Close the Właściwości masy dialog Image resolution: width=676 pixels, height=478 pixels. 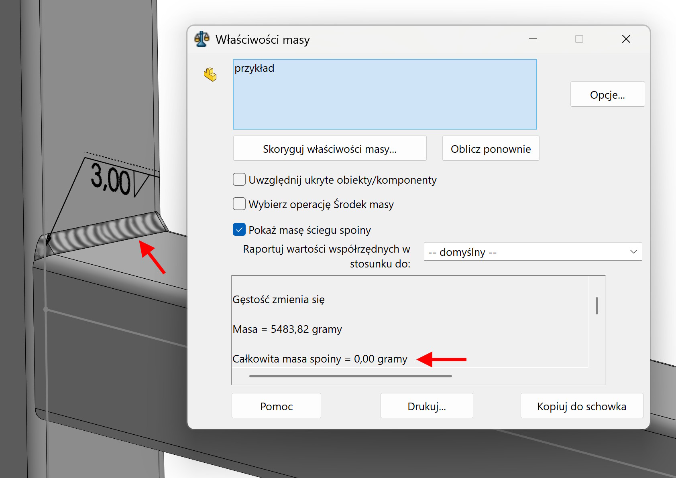point(626,39)
